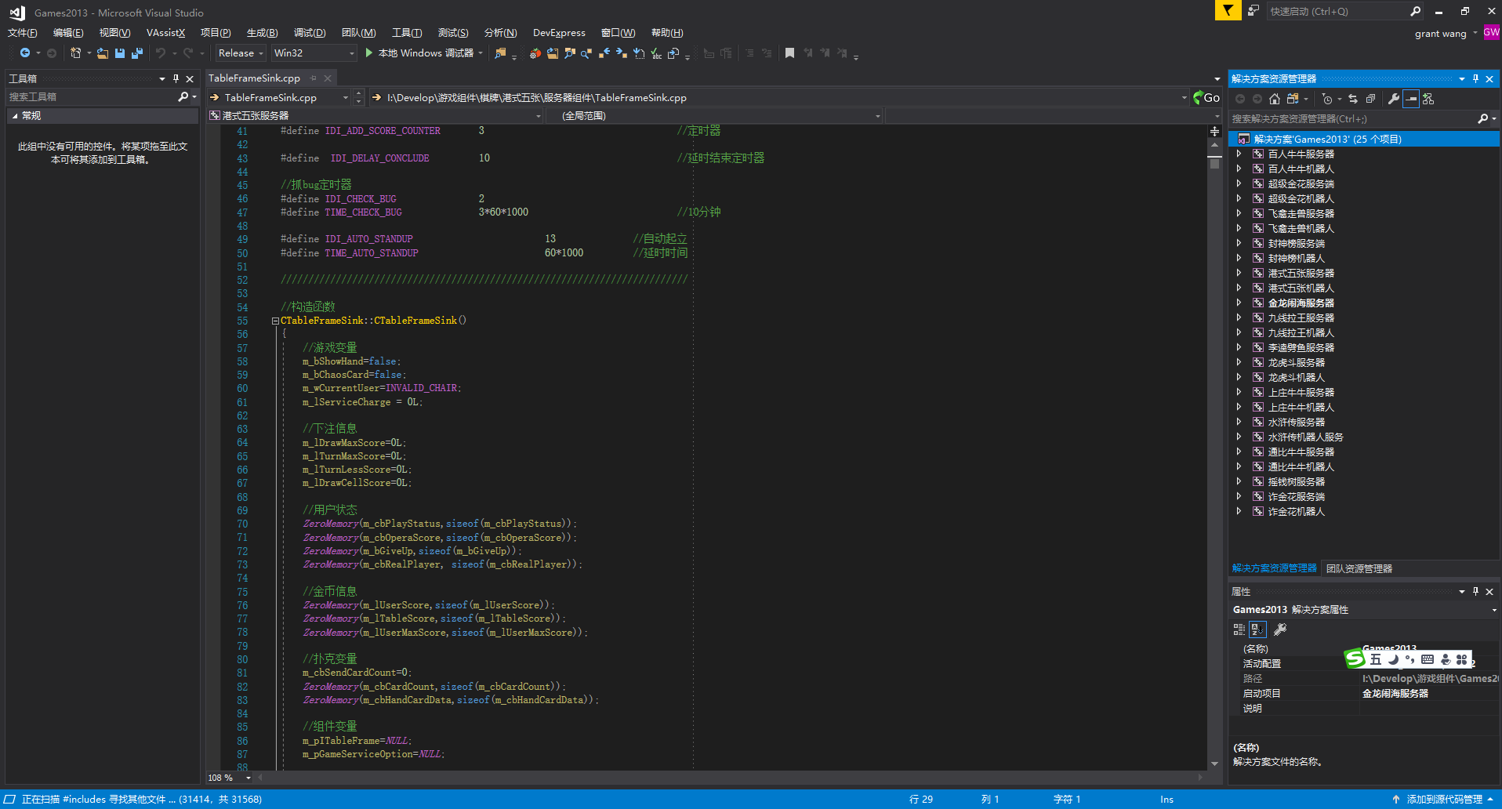The image size is (1502, 809).
Task: Click the bookmark icon in the toolbar
Action: click(789, 53)
